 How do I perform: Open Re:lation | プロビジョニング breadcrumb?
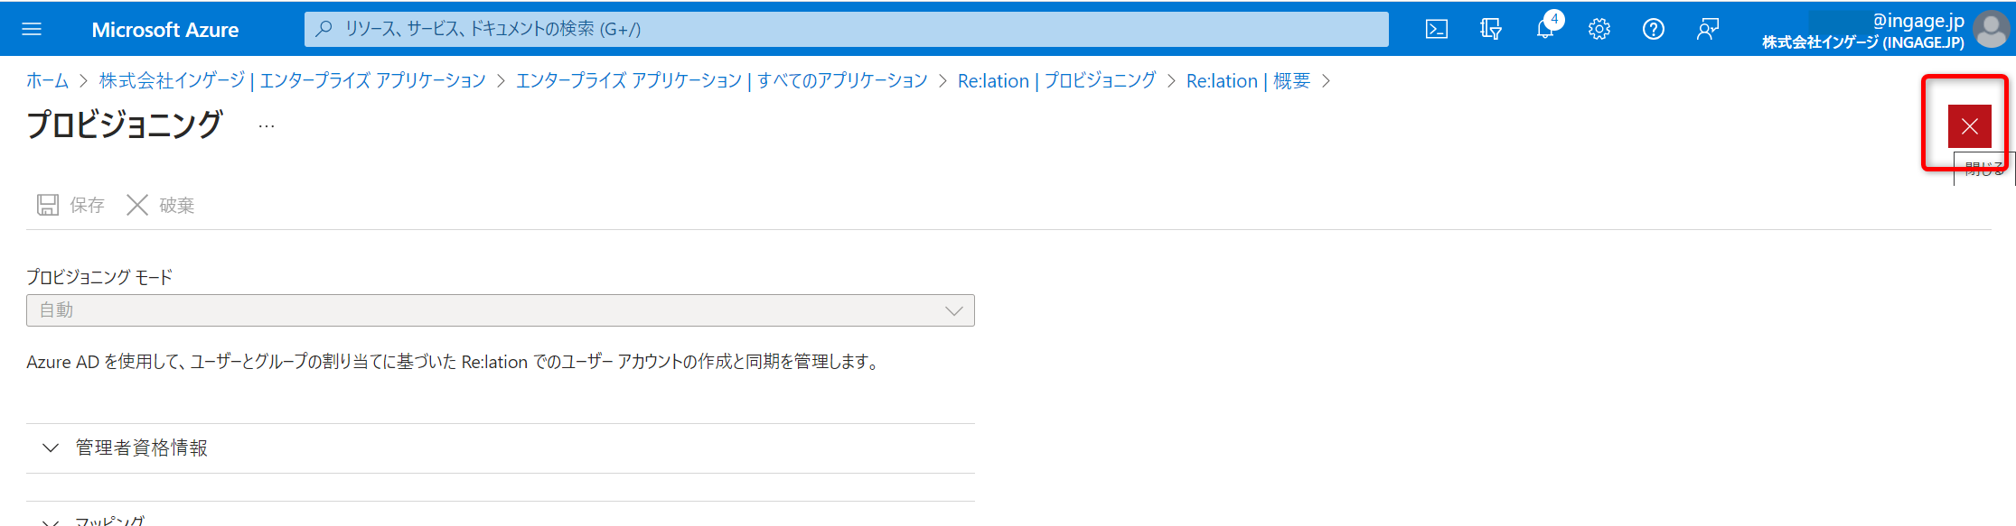pyautogui.click(x=1056, y=81)
